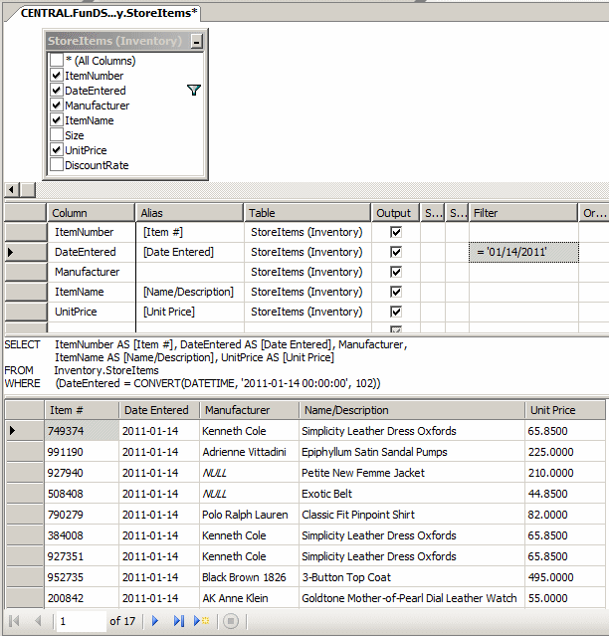Select the Polo Ralph Lauren cell
This screenshot has width=609, height=636.
250,515
